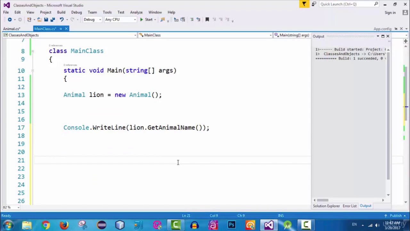Pin the MainClass.cs tab
Image resolution: width=410 pixels, height=231 pixels.
61,29
